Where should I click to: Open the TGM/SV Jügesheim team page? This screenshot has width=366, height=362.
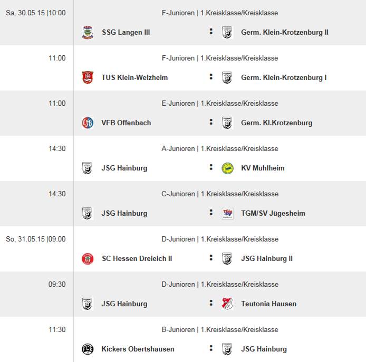click(x=273, y=214)
